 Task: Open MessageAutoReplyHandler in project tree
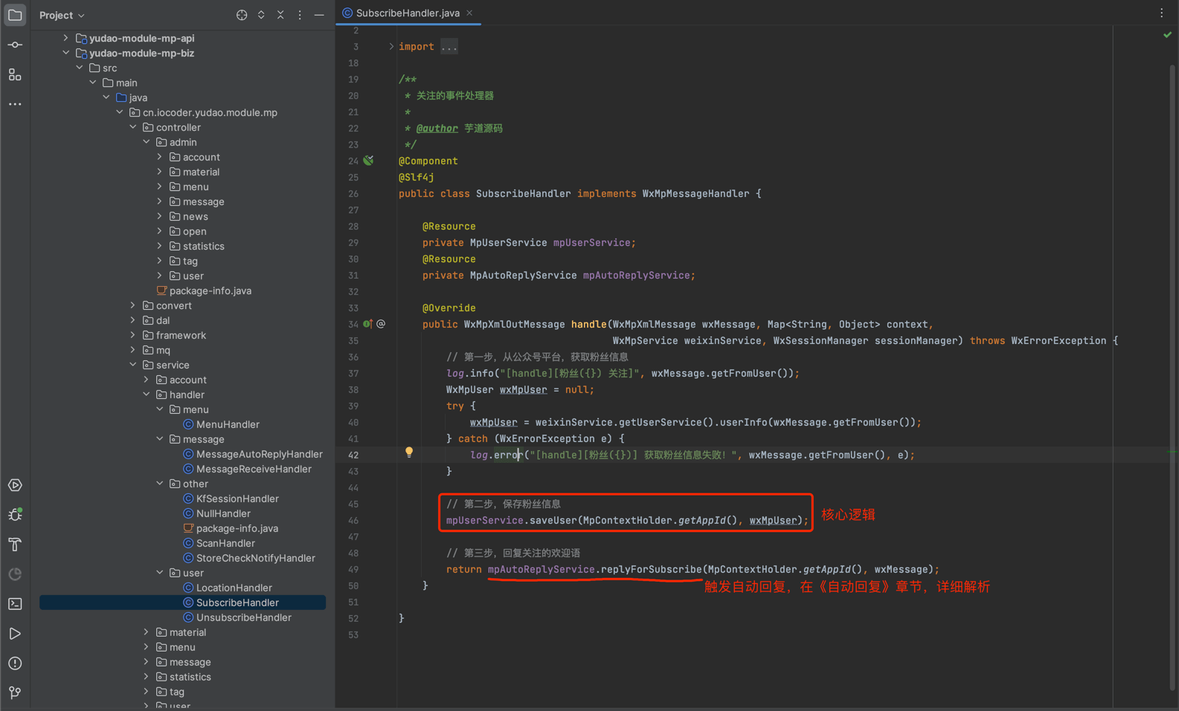pos(259,454)
